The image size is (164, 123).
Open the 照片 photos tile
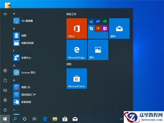pos(98,50)
